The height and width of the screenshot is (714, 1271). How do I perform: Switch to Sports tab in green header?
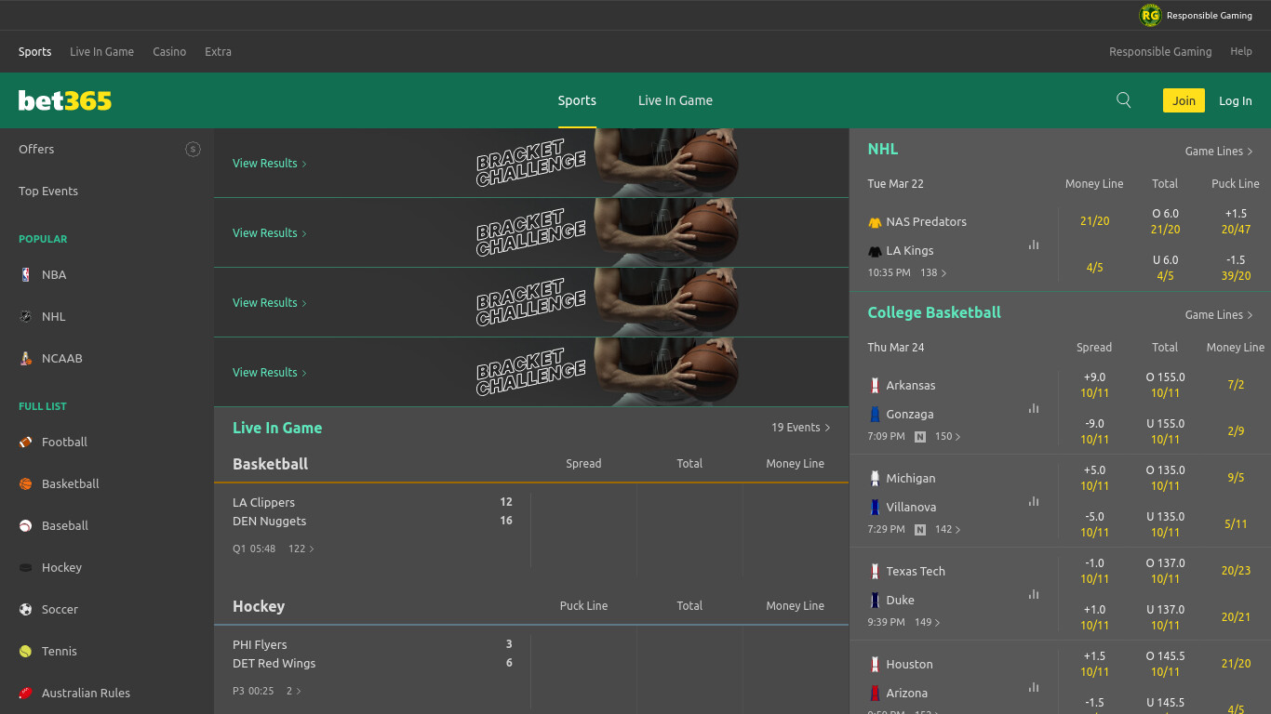[577, 100]
